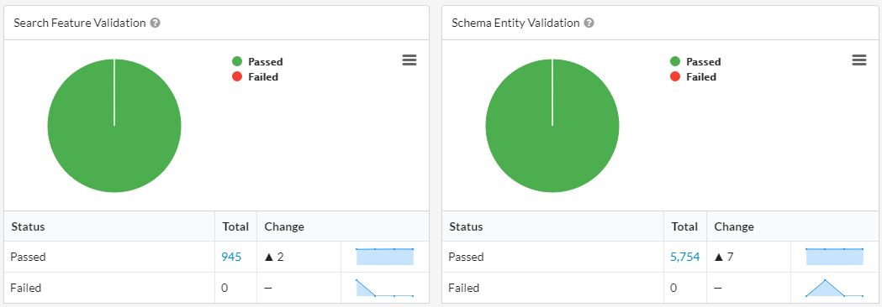Click Failed sparkline in Schema Entity table
The image size is (882, 307).
coord(834,288)
